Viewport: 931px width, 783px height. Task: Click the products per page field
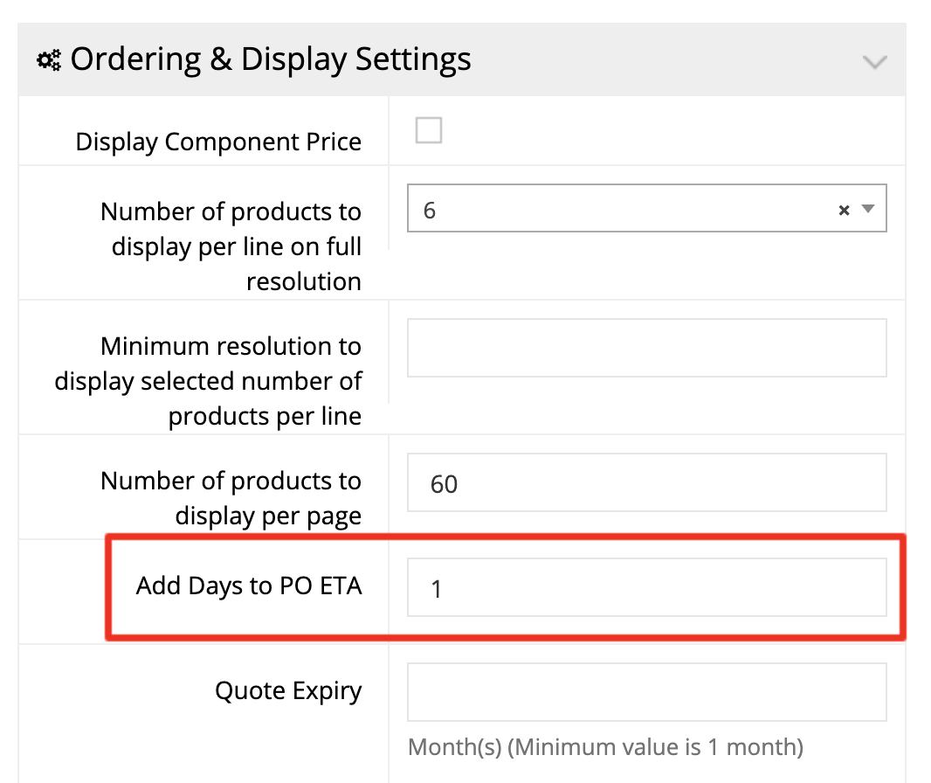coord(646,482)
